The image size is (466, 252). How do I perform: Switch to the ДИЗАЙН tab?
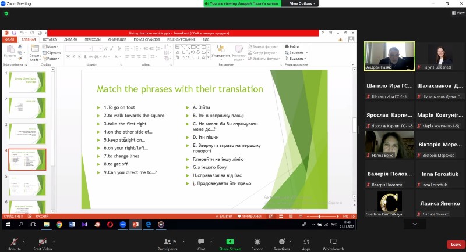point(70,39)
